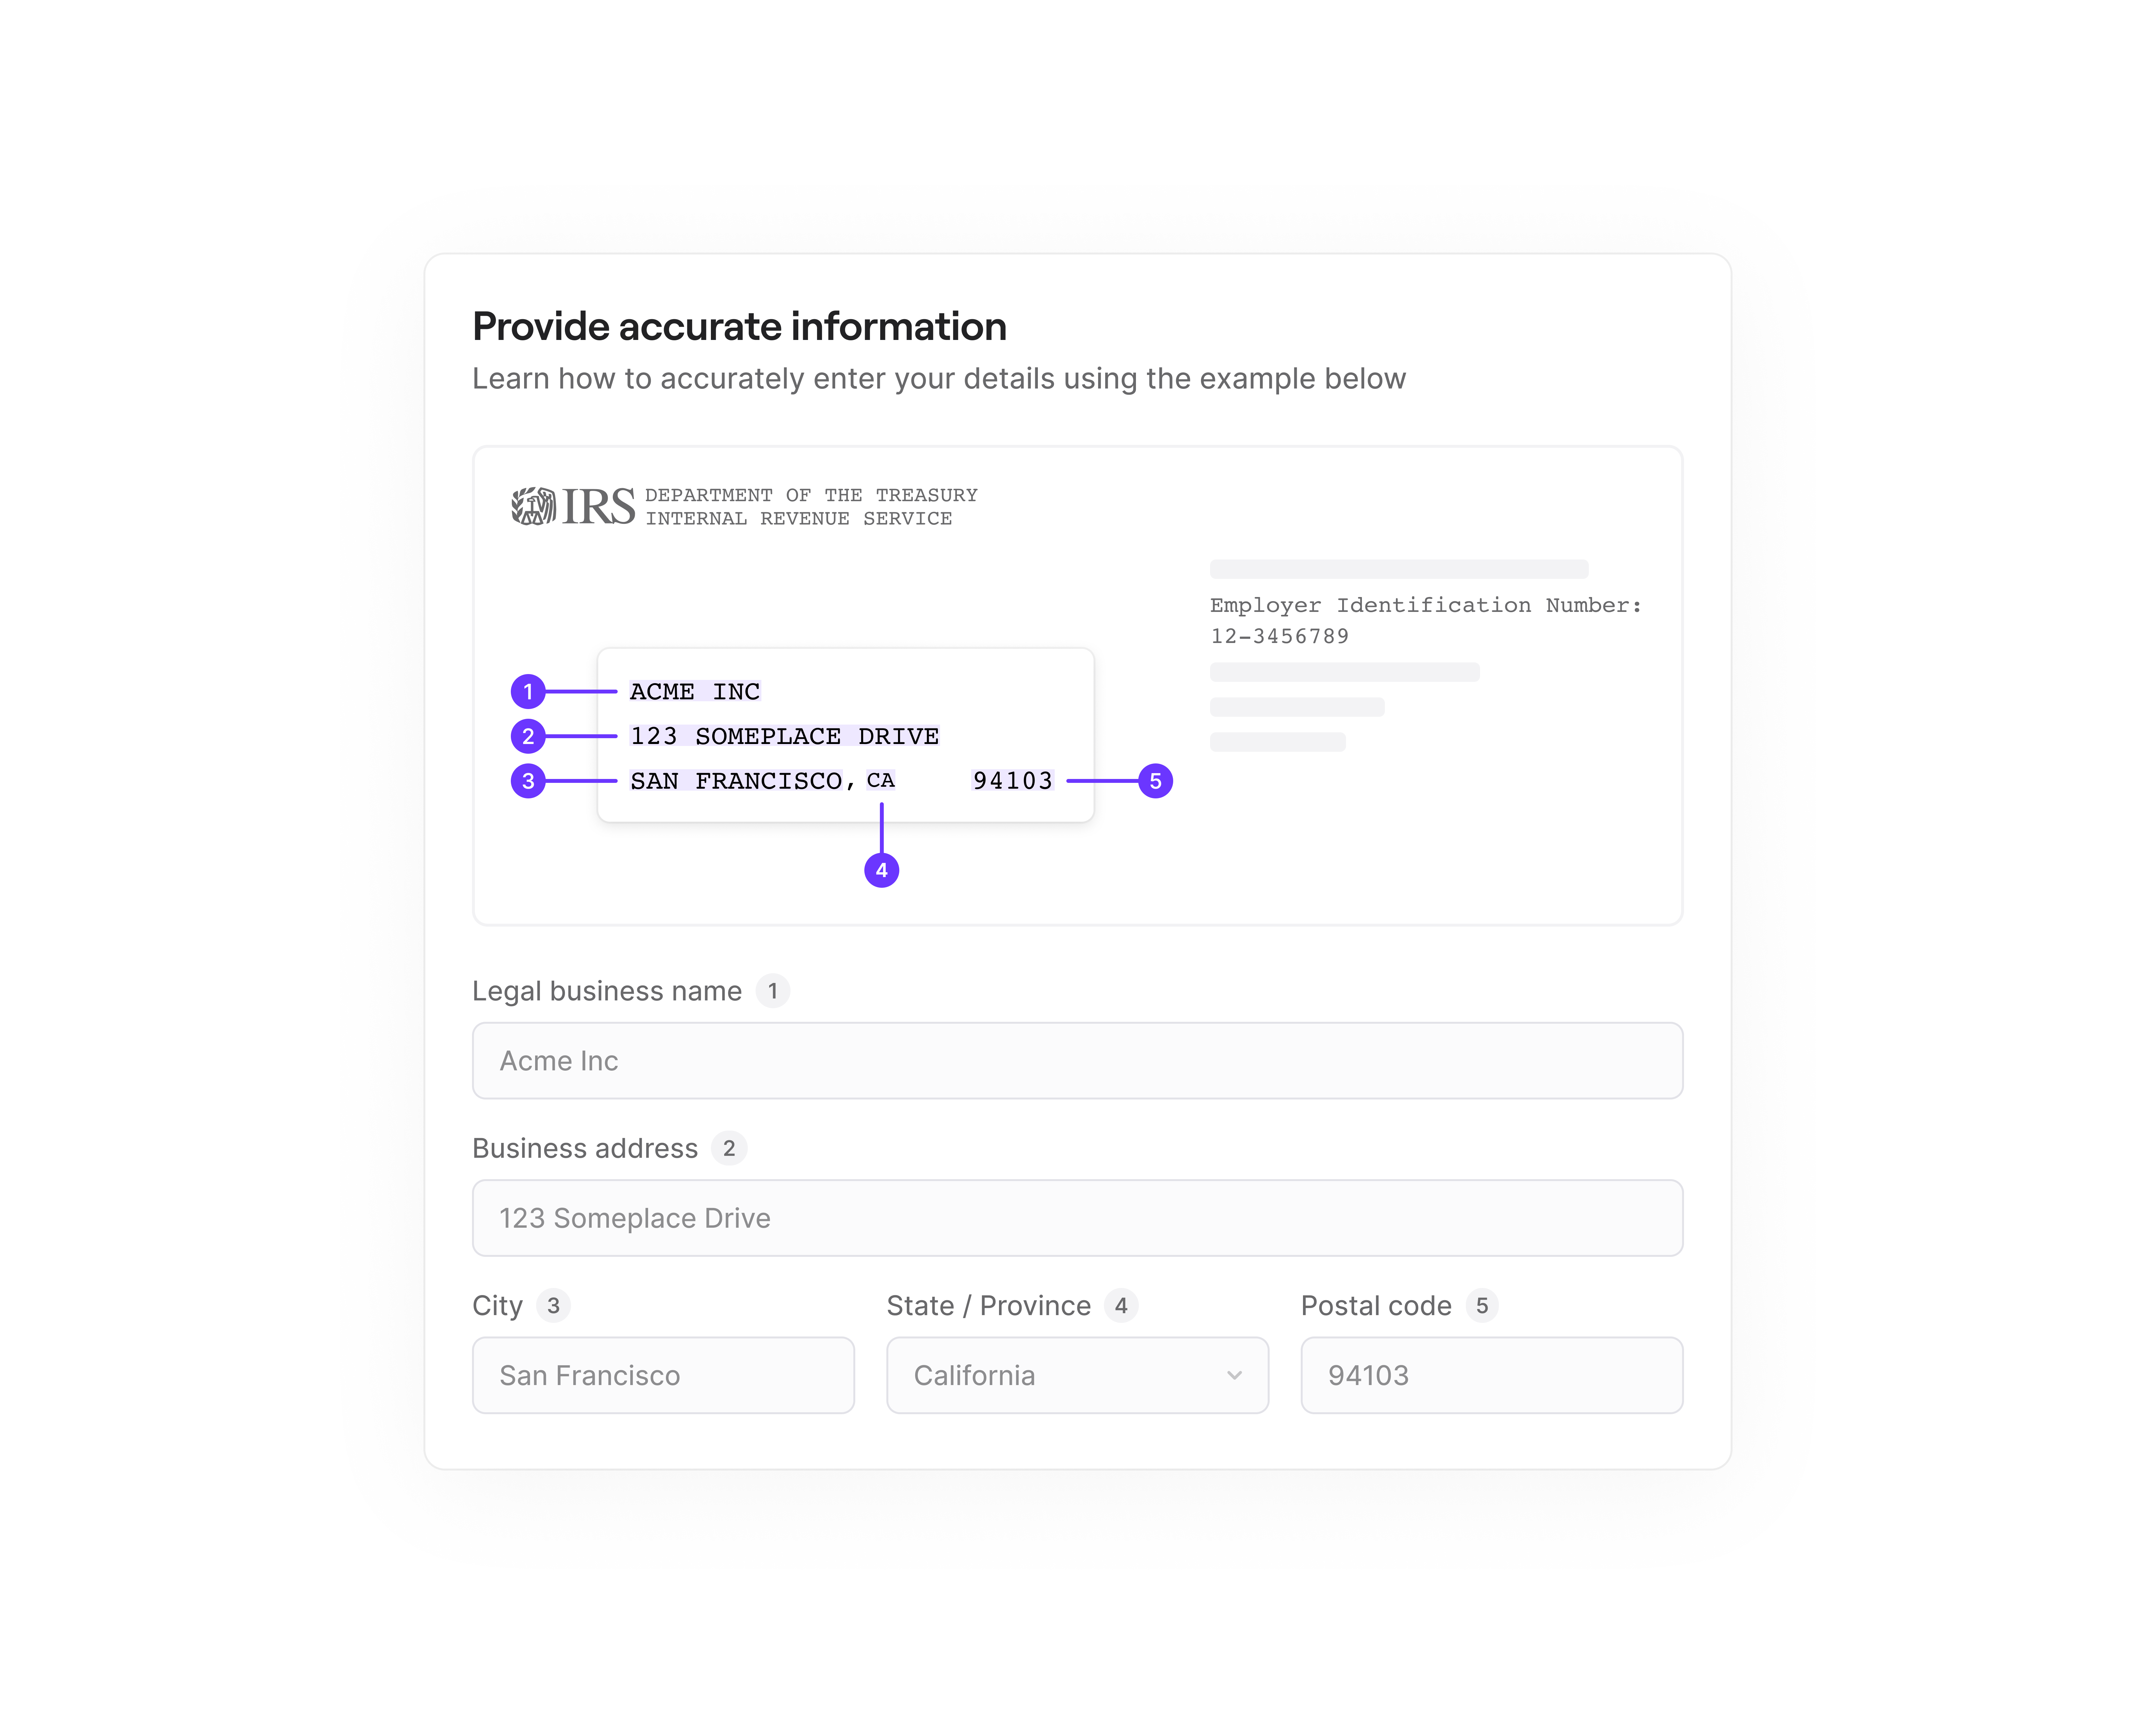Click the City field containing San Francisco

(663, 1375)
